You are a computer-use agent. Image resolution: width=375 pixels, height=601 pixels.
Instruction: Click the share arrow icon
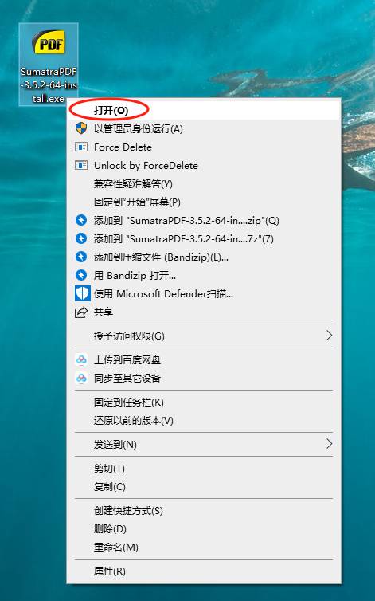tap(81, 312)
